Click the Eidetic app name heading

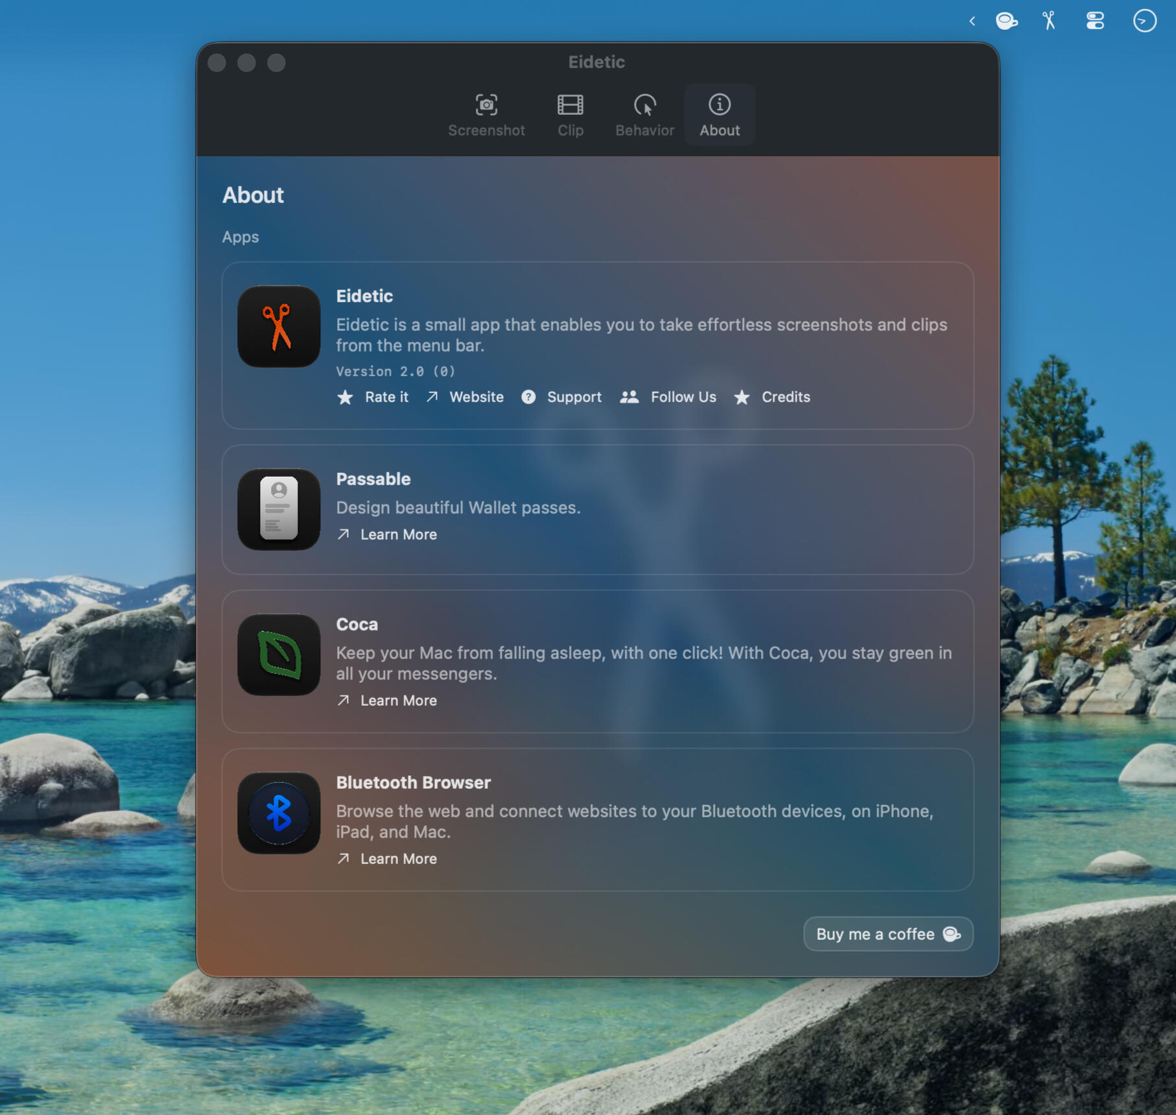[x=364, y=296]
